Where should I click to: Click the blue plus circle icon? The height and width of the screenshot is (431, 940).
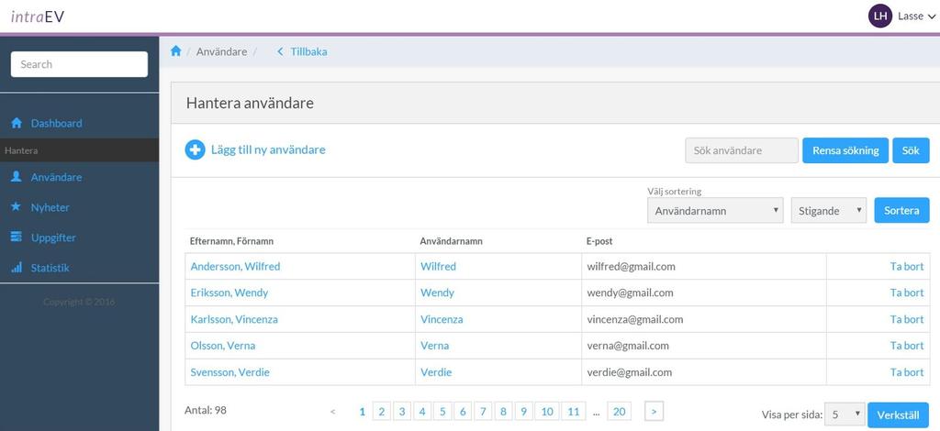(195, 149)
